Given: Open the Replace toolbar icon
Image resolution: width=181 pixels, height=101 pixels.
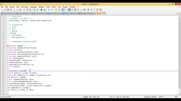Looking at the screenshot, I should point(44,10).
